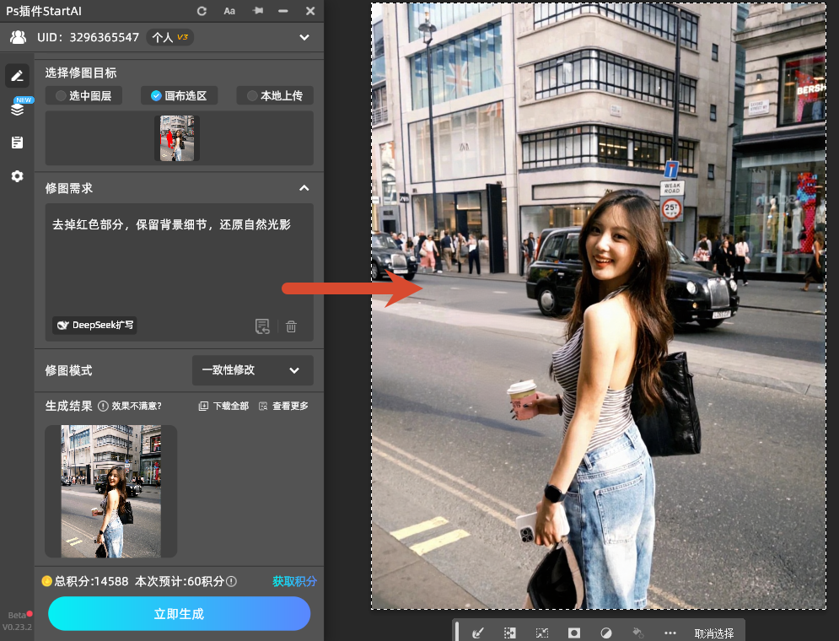Viewport: 839px width, 641px height.
Task: Select the 选中图层 radio option
Action: pyautogui.click(x=83, y=95)
